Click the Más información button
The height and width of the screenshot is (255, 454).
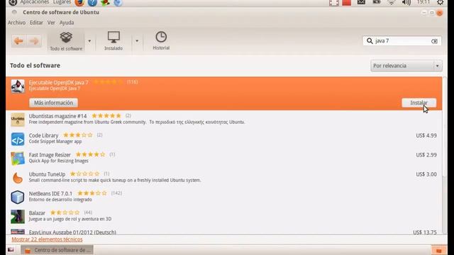click(54, 103)
